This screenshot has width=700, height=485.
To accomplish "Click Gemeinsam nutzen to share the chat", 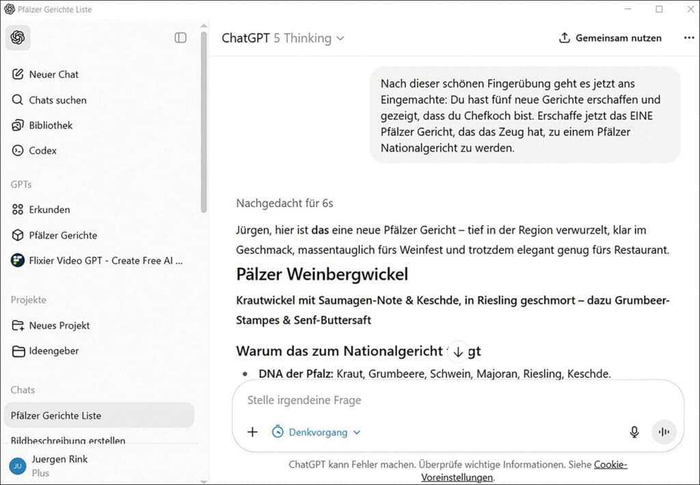I will (x=609, y=38).
